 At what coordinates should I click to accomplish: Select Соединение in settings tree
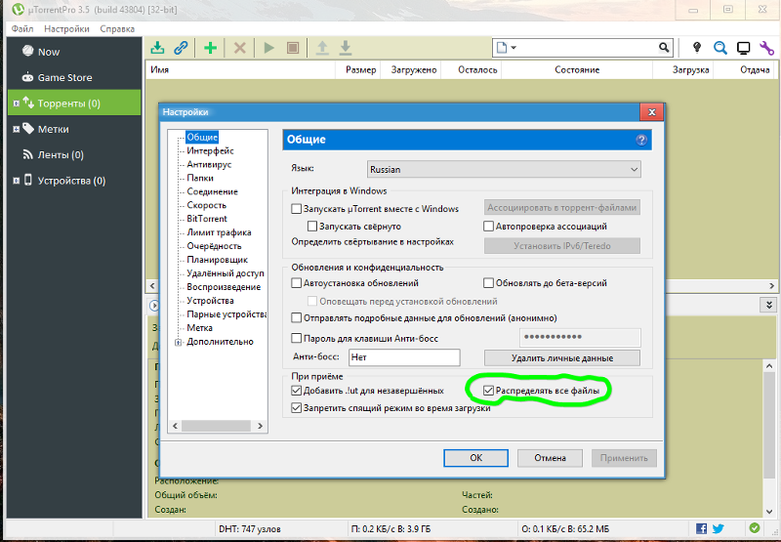click(212, 191)
